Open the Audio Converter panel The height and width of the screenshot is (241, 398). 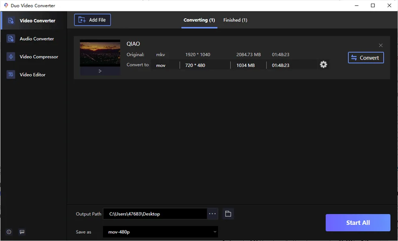pos(37,39)
